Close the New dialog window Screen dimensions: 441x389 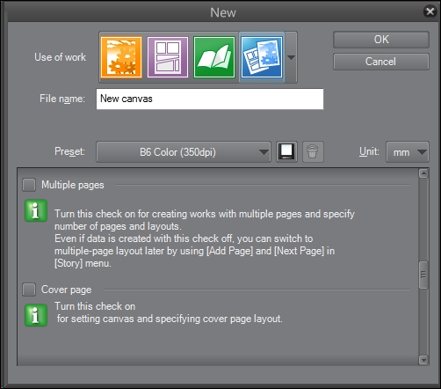click(430, 11)
